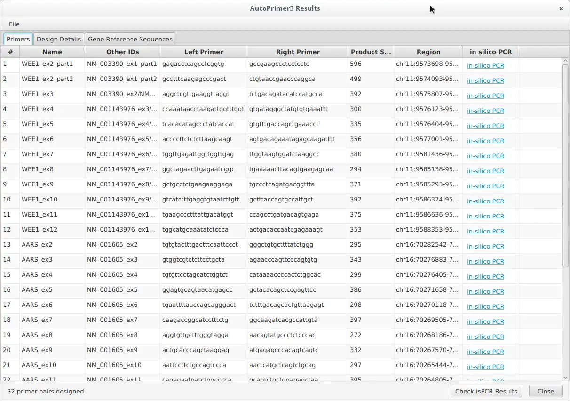
Task: Sort the table by Name column
Action: coord(52,52)
